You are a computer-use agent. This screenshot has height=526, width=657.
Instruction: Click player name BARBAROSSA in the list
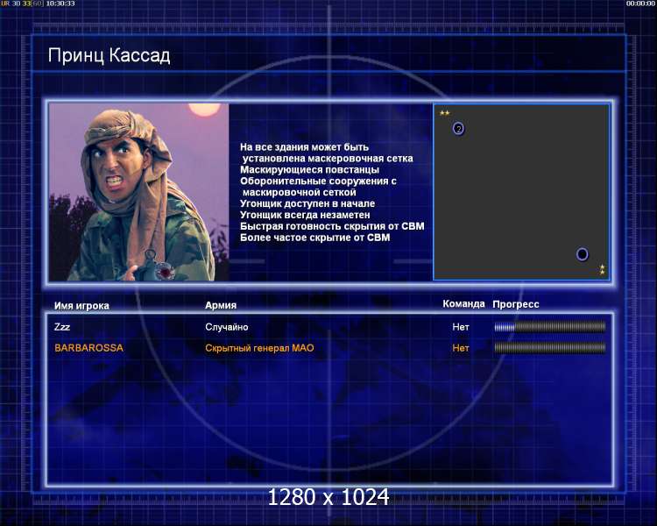(x=88, y=348)
